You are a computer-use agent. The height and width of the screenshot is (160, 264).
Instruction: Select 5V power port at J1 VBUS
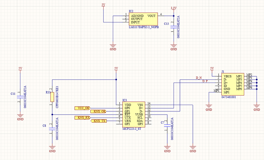click(x=212, y=69)
